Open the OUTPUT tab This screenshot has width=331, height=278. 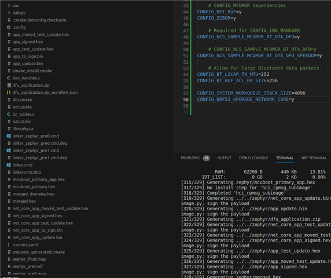tap(224, 158)
